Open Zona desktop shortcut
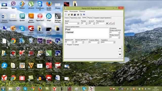This screenshot has width=162, height=91. [4, 66]
